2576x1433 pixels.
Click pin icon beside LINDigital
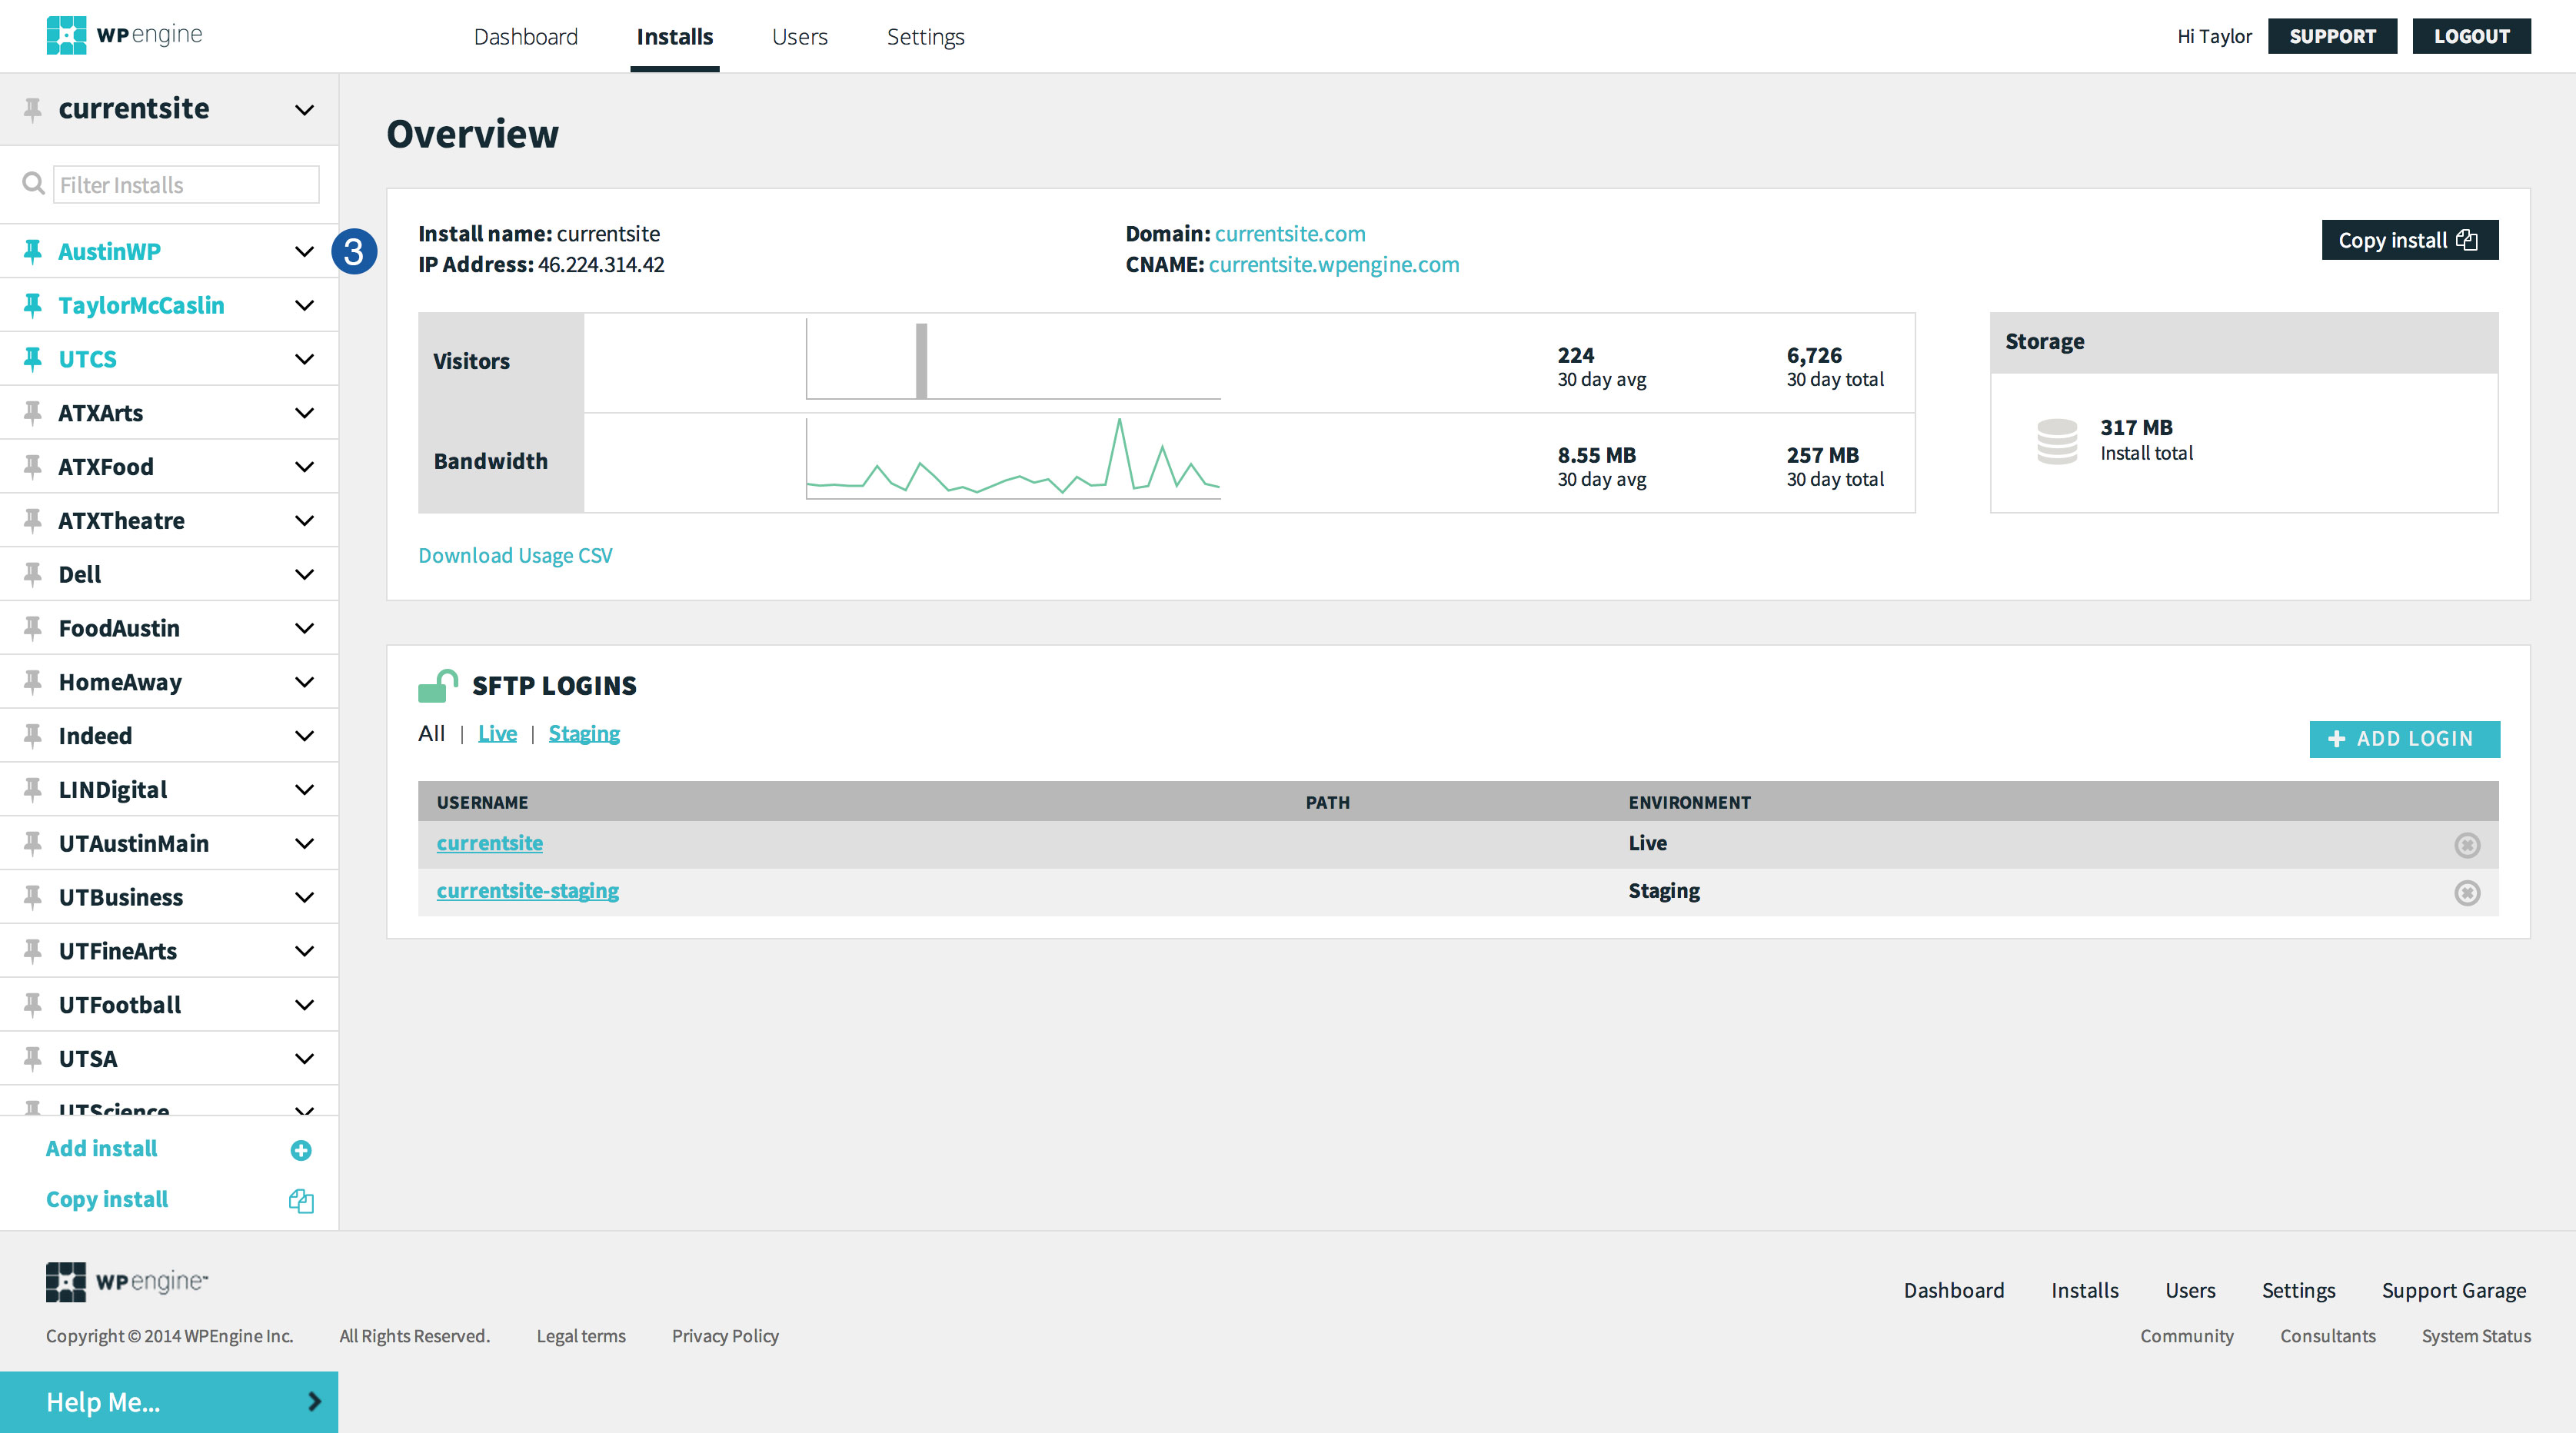33,790
